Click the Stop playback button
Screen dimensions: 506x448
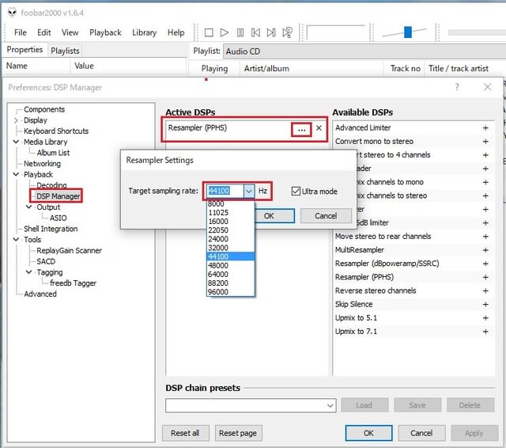point(209,32)
